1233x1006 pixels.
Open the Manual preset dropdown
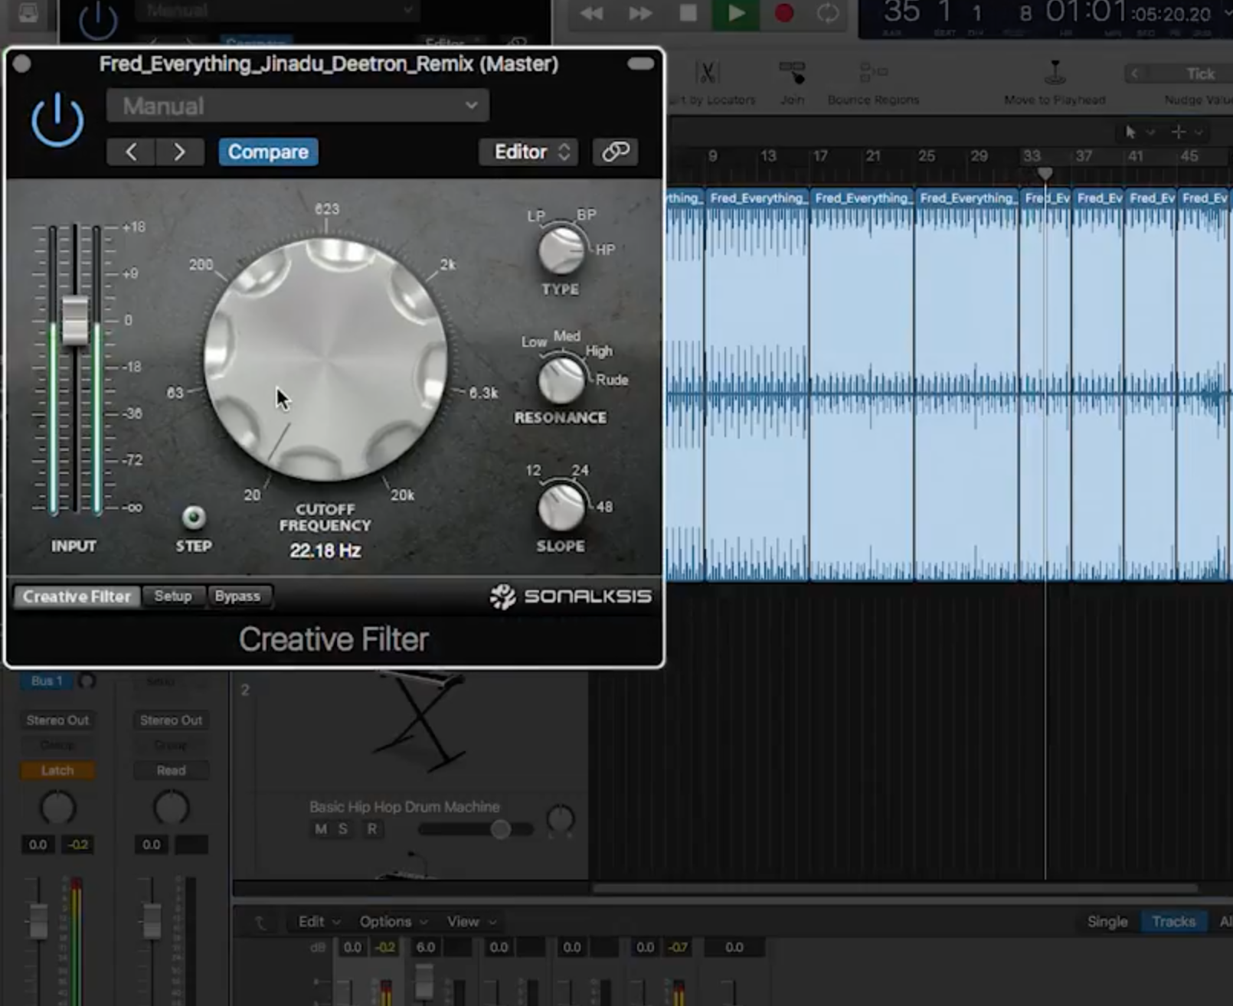(x=297, y=106)
